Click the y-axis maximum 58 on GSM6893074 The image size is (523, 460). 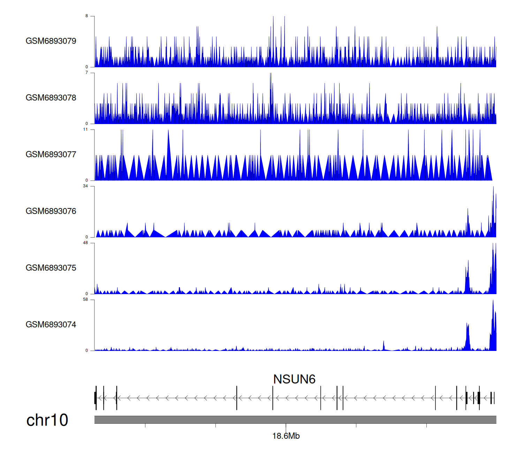pos(85,300)
